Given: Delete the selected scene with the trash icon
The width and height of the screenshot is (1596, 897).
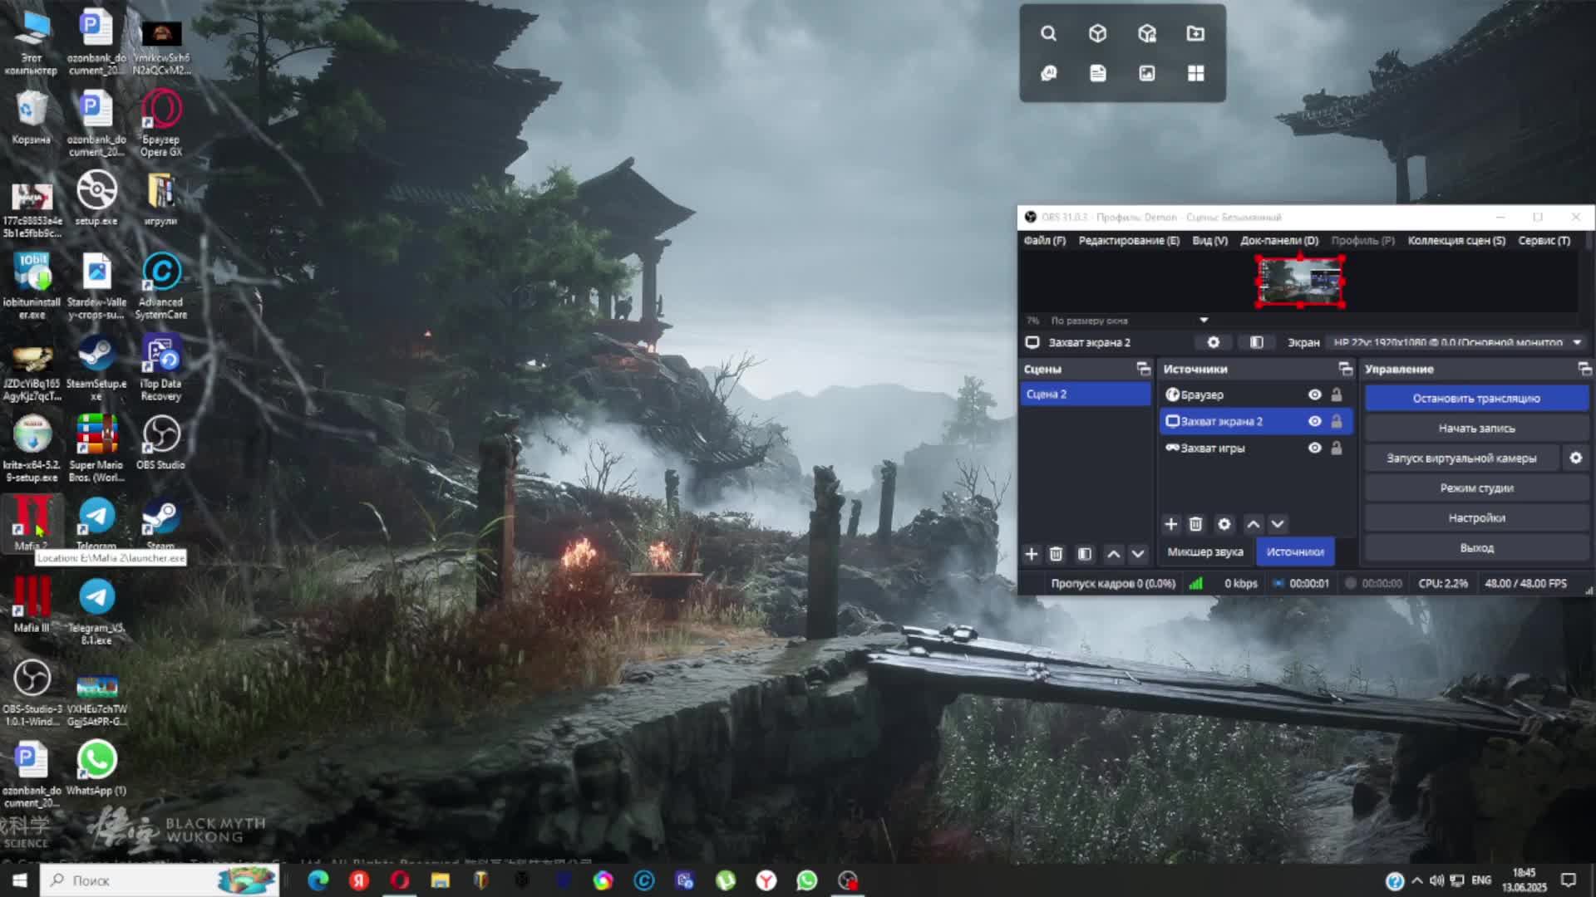Looking at the screenshot, I should coord(1056,554).
